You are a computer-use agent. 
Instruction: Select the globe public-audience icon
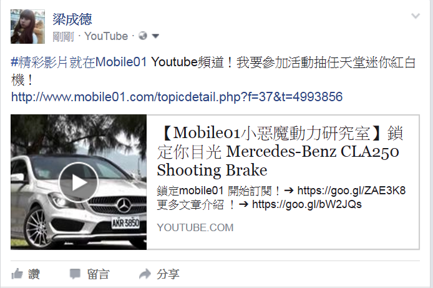point(143,36)
